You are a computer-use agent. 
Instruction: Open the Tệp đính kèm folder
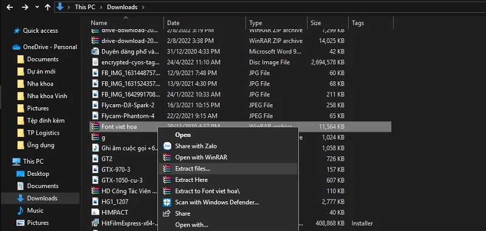pos(46,121)
